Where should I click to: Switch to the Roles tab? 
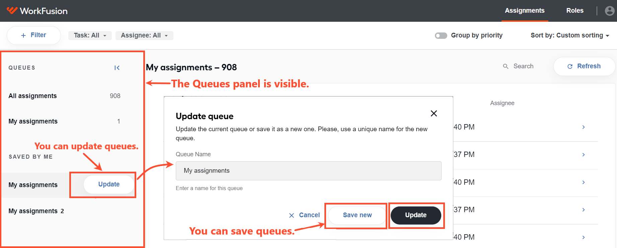coord(575,11)
